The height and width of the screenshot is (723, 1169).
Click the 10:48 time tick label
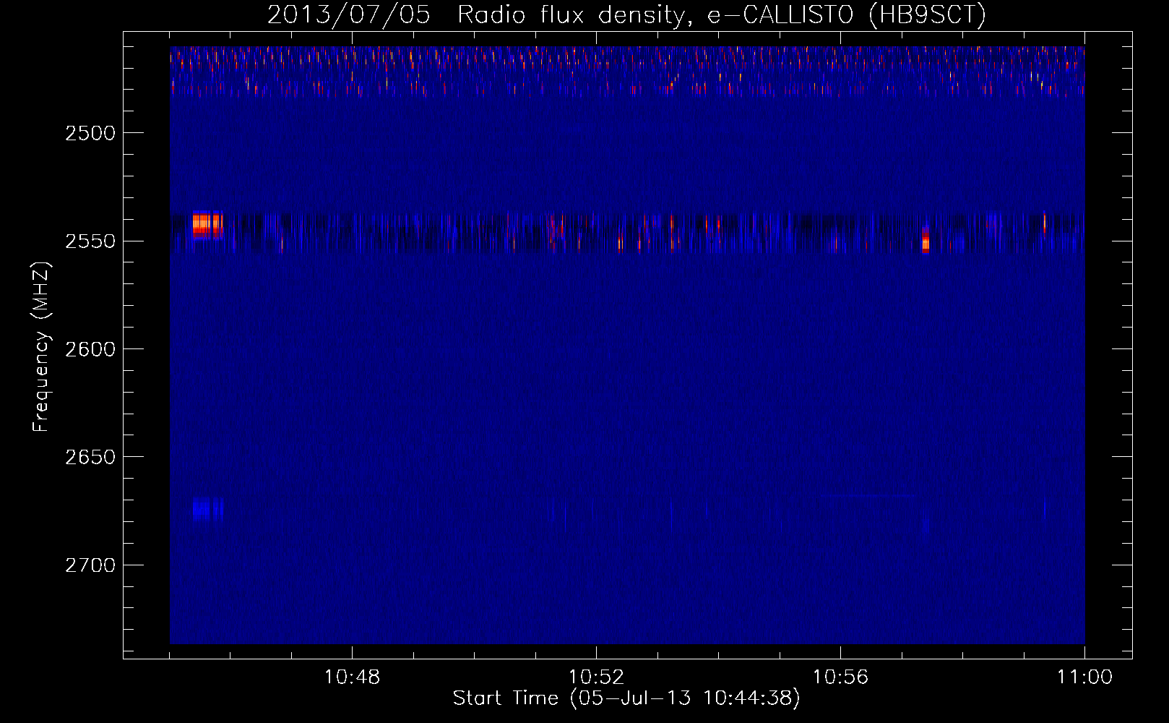[352, 677]
